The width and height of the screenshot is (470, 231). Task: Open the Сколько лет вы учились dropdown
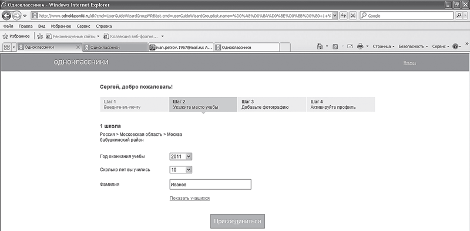click(181, 170)
